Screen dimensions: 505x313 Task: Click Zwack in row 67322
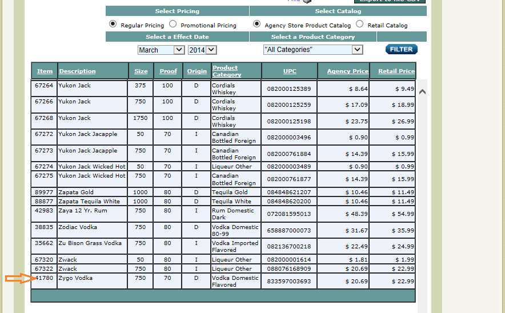(67, 268)
